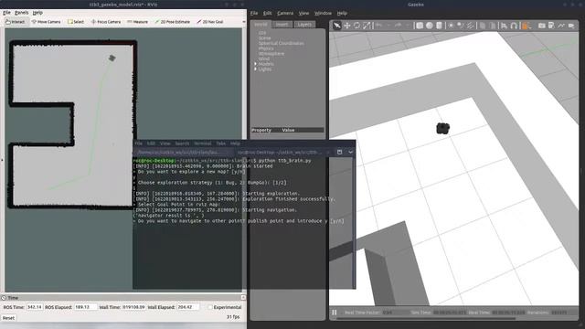Screen dimensions: 585x329
Task: Open the Gazebo Window menu
Action: coord(323,13)
